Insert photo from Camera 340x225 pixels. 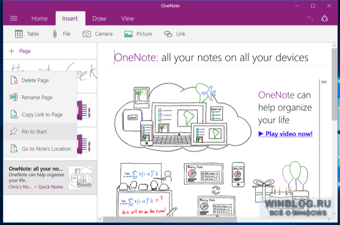97,34
